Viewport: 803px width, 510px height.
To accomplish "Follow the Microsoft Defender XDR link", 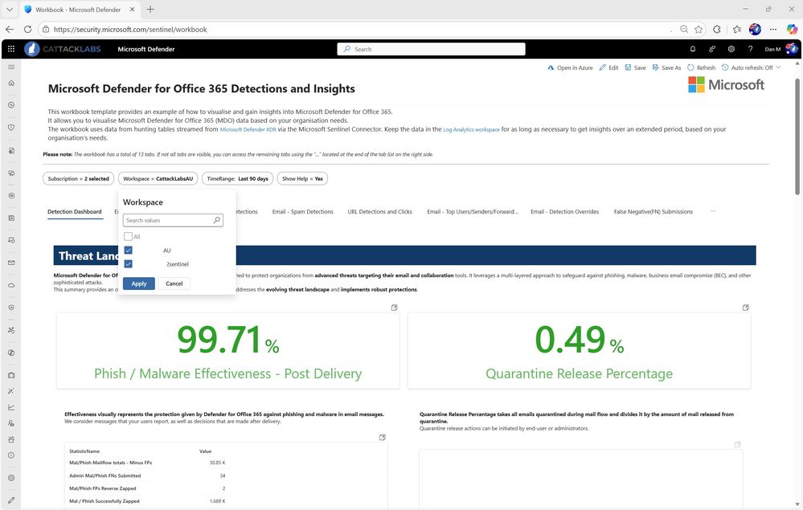I will click(x=248, y=130).
